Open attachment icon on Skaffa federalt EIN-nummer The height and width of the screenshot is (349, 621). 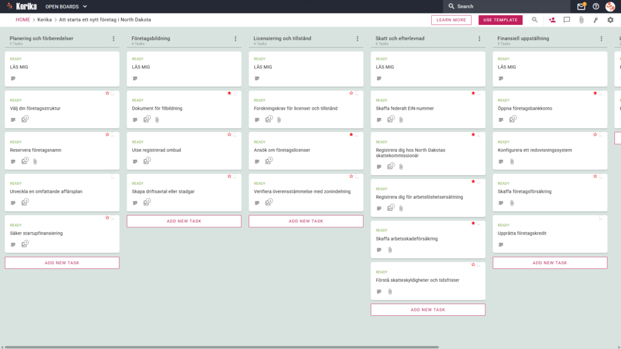coord(401,119)
